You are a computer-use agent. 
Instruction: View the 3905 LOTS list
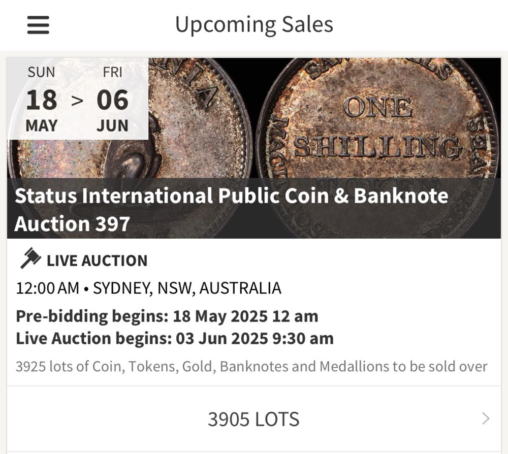tap(253, 419)
